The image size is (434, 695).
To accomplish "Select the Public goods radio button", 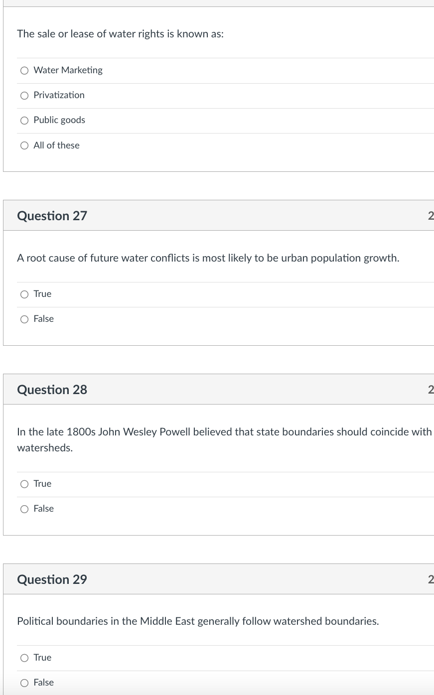I will tap(24, 121).
